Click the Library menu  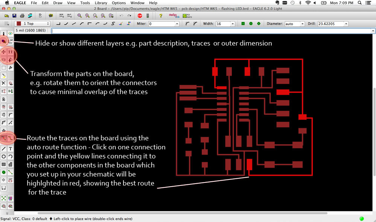click(x=100, y=3)
